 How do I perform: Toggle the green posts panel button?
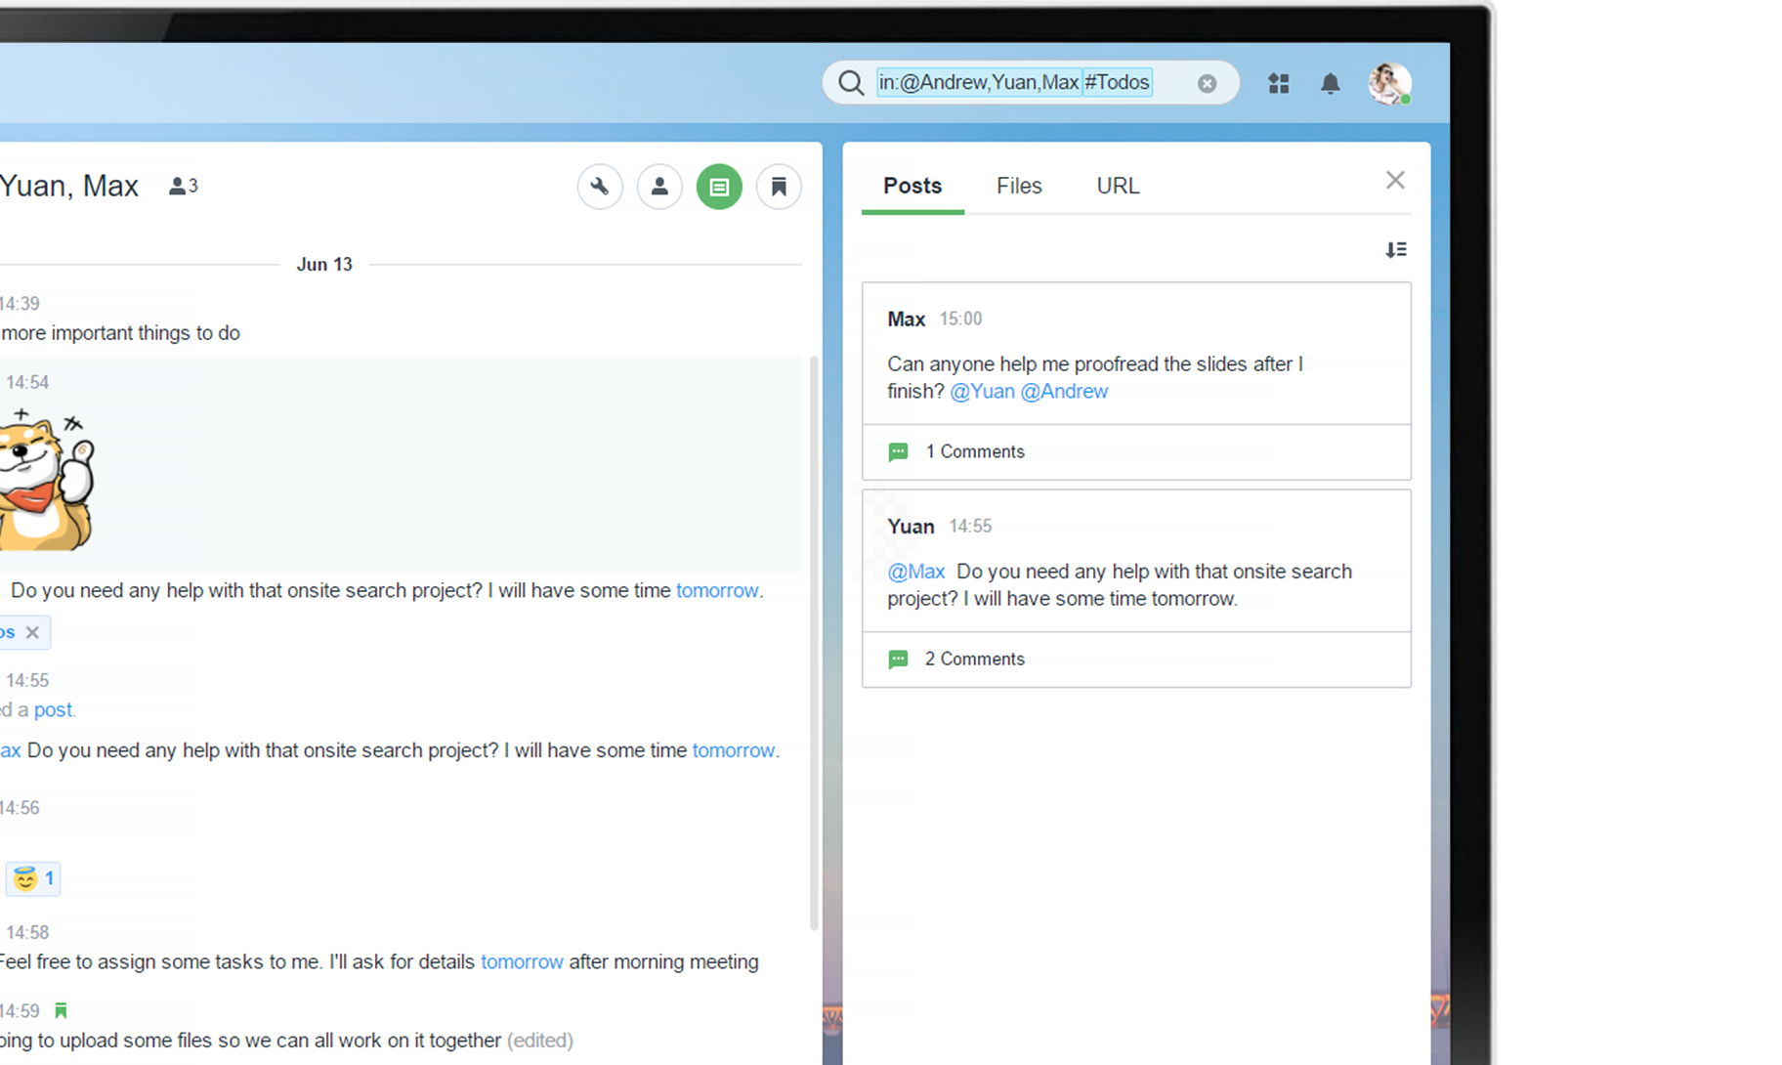[x=719, y=187]
